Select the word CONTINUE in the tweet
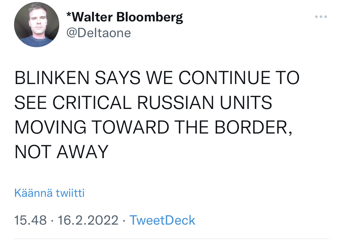 click(x=225, y=78)
